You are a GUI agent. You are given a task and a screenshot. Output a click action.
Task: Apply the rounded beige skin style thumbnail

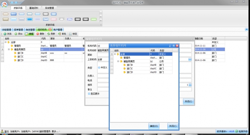(x=5, y=14)
